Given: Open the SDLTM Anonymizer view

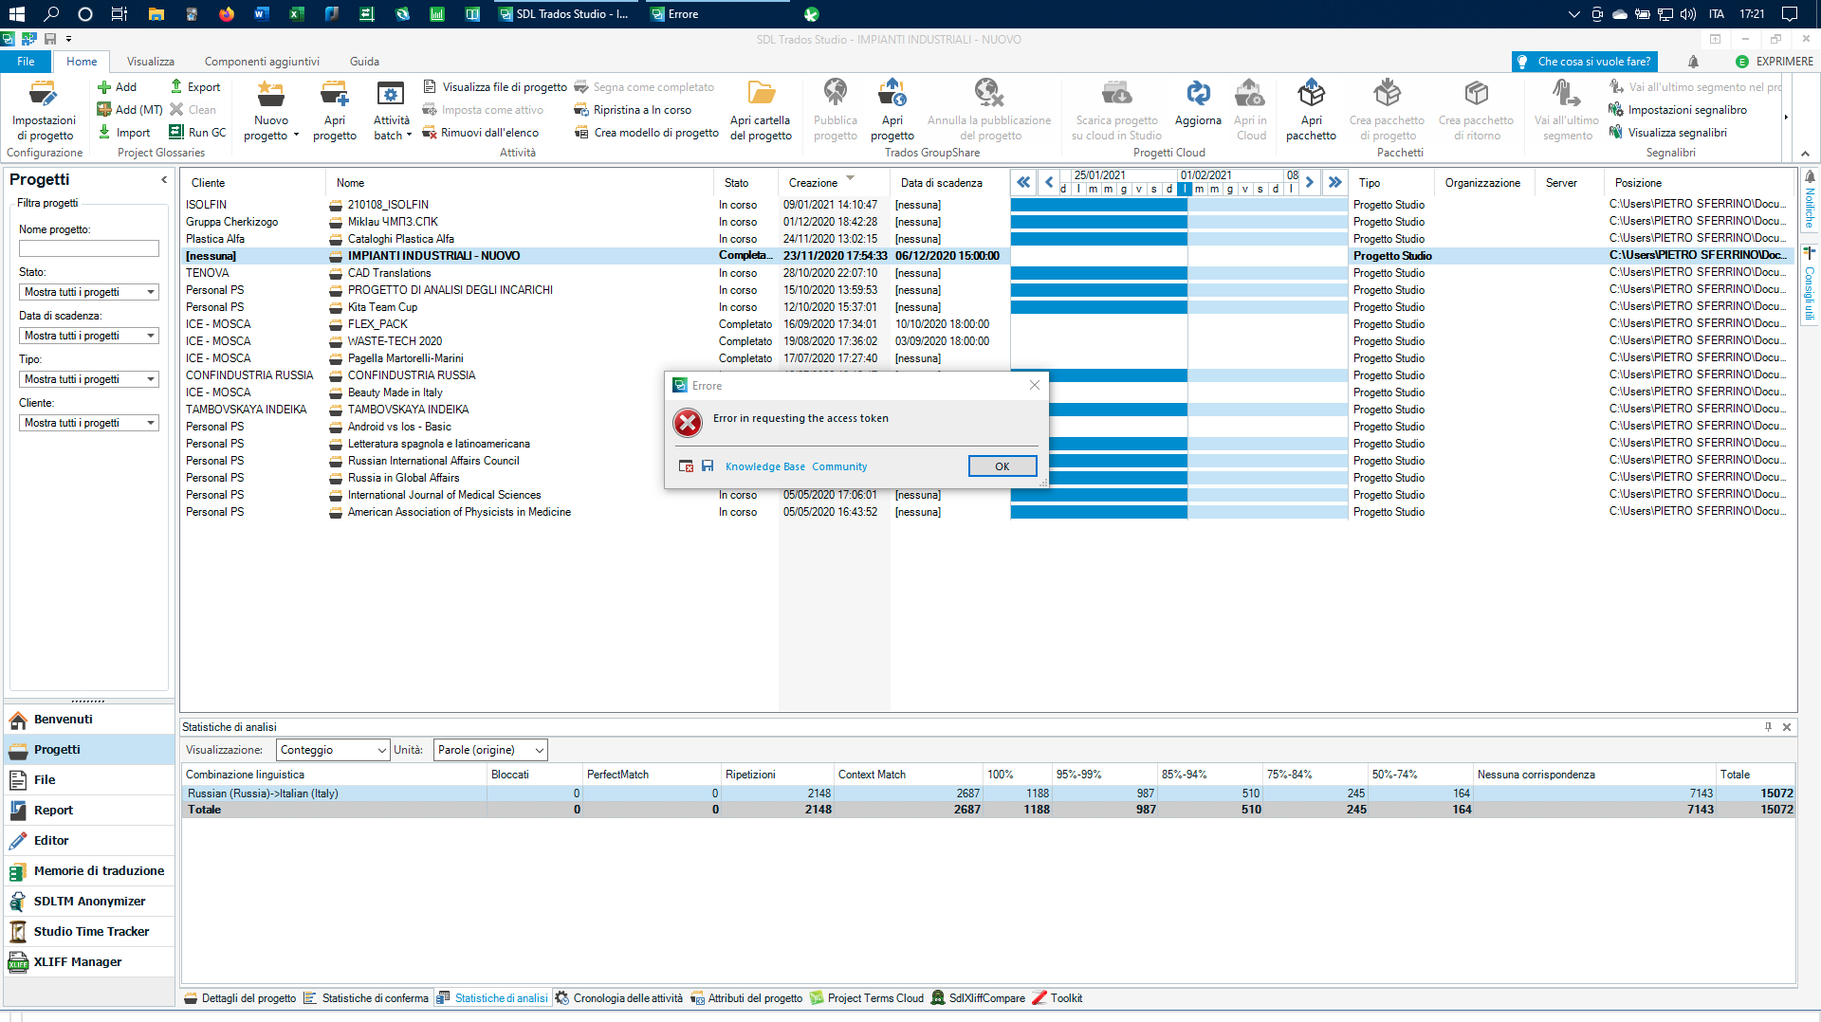Looking at the screenshot, I should (x=89, y=902).
